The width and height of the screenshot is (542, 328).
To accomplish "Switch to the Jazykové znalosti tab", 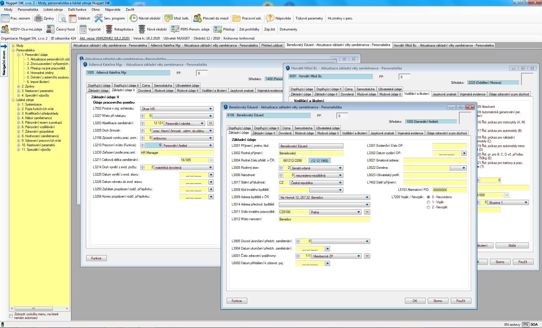I will click(382, 133).
